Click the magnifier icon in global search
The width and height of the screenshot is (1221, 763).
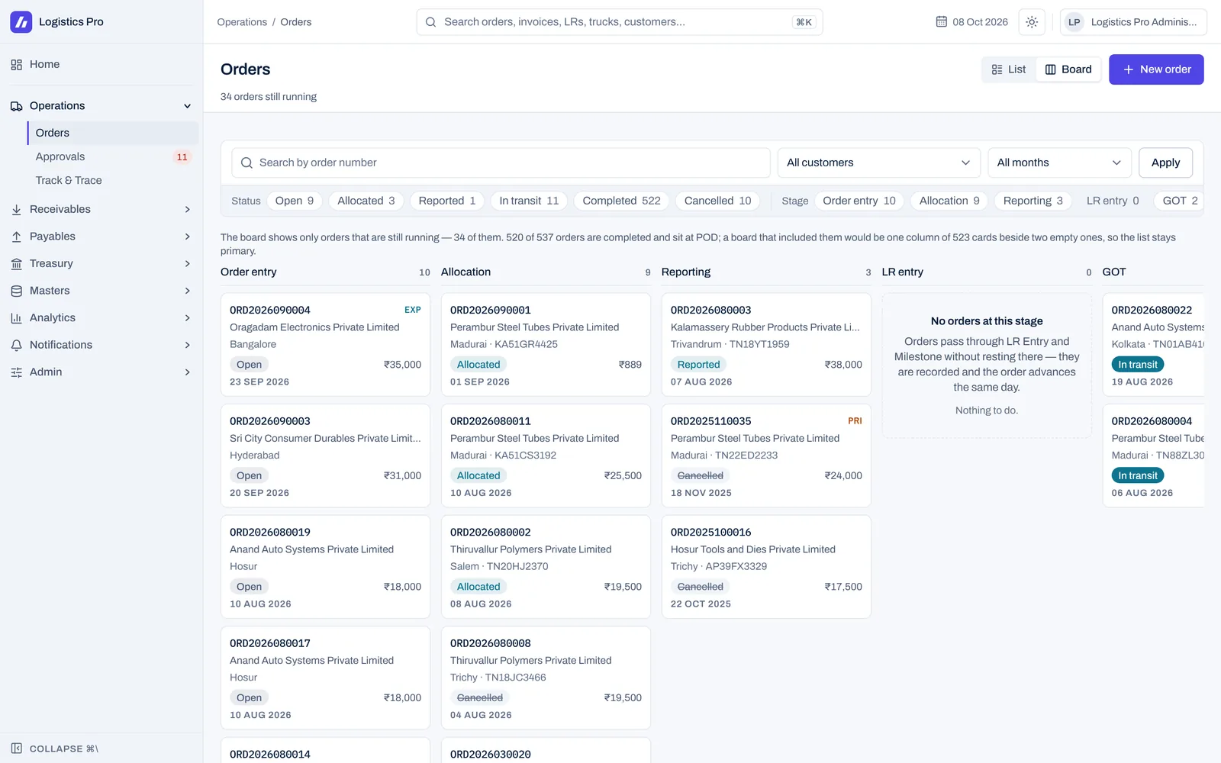coord(430,22)
